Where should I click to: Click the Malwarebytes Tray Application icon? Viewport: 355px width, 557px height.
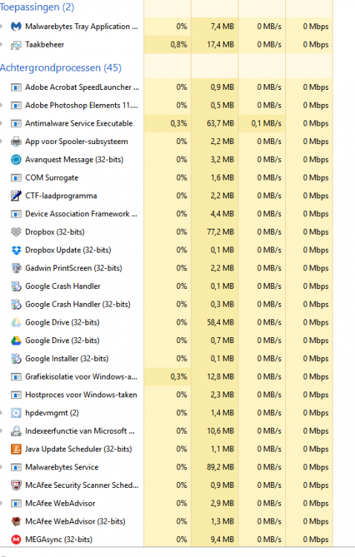point(16,27)
